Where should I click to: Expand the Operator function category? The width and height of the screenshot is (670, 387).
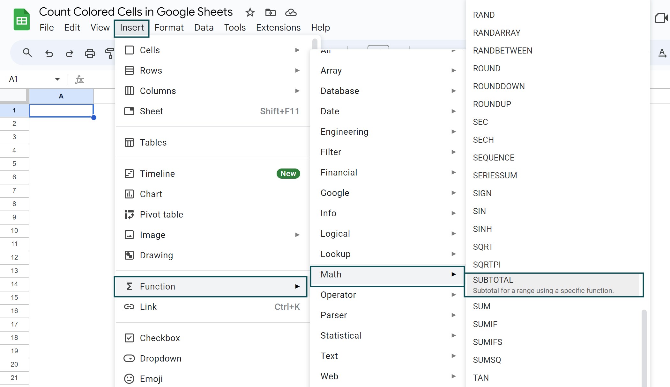[x=388, y=295]
